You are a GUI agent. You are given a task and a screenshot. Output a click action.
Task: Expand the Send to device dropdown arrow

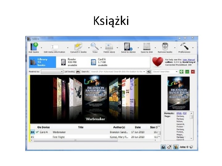(138, 48)
